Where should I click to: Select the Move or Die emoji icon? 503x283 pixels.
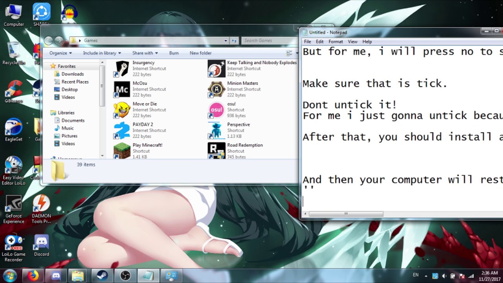pos(122,110)
